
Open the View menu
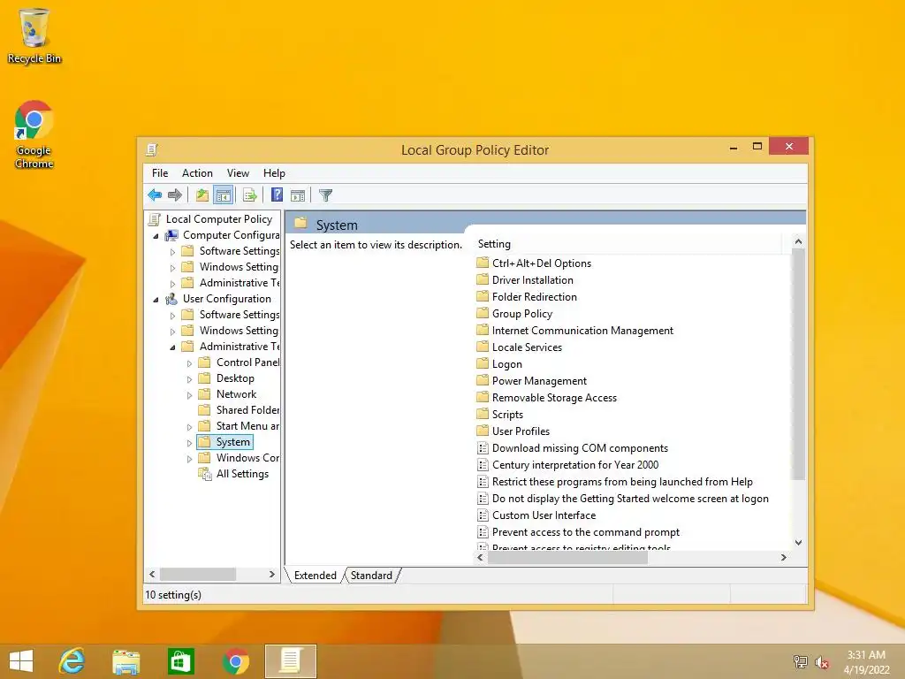238,173
